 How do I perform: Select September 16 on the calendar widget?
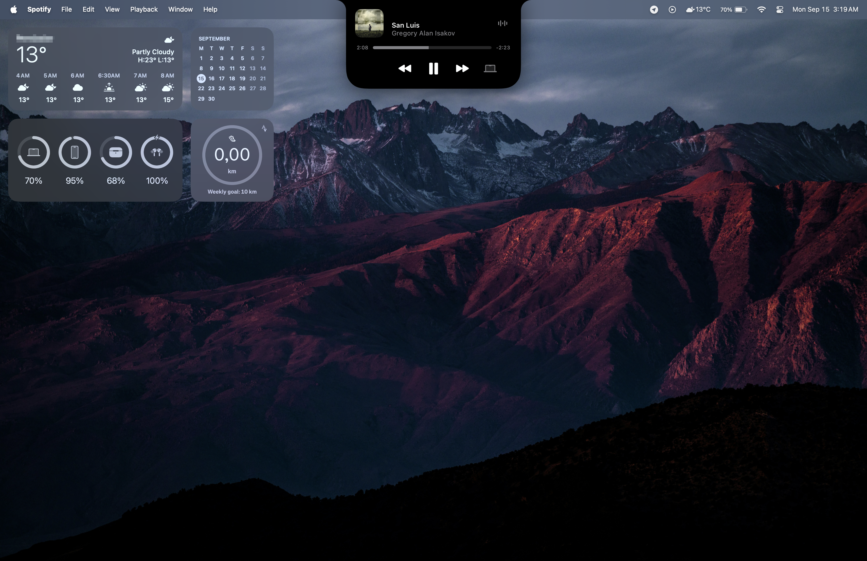point(211,78)
